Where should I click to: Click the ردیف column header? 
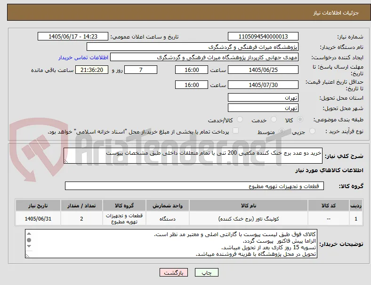coord(356,206)
